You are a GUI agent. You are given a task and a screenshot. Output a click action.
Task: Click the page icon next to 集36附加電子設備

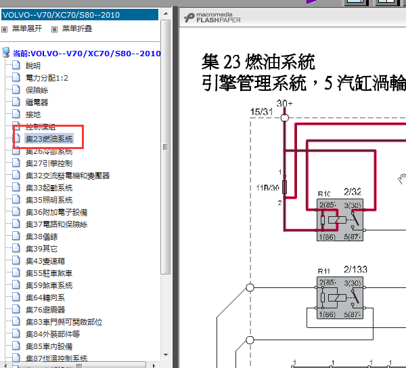16,211
